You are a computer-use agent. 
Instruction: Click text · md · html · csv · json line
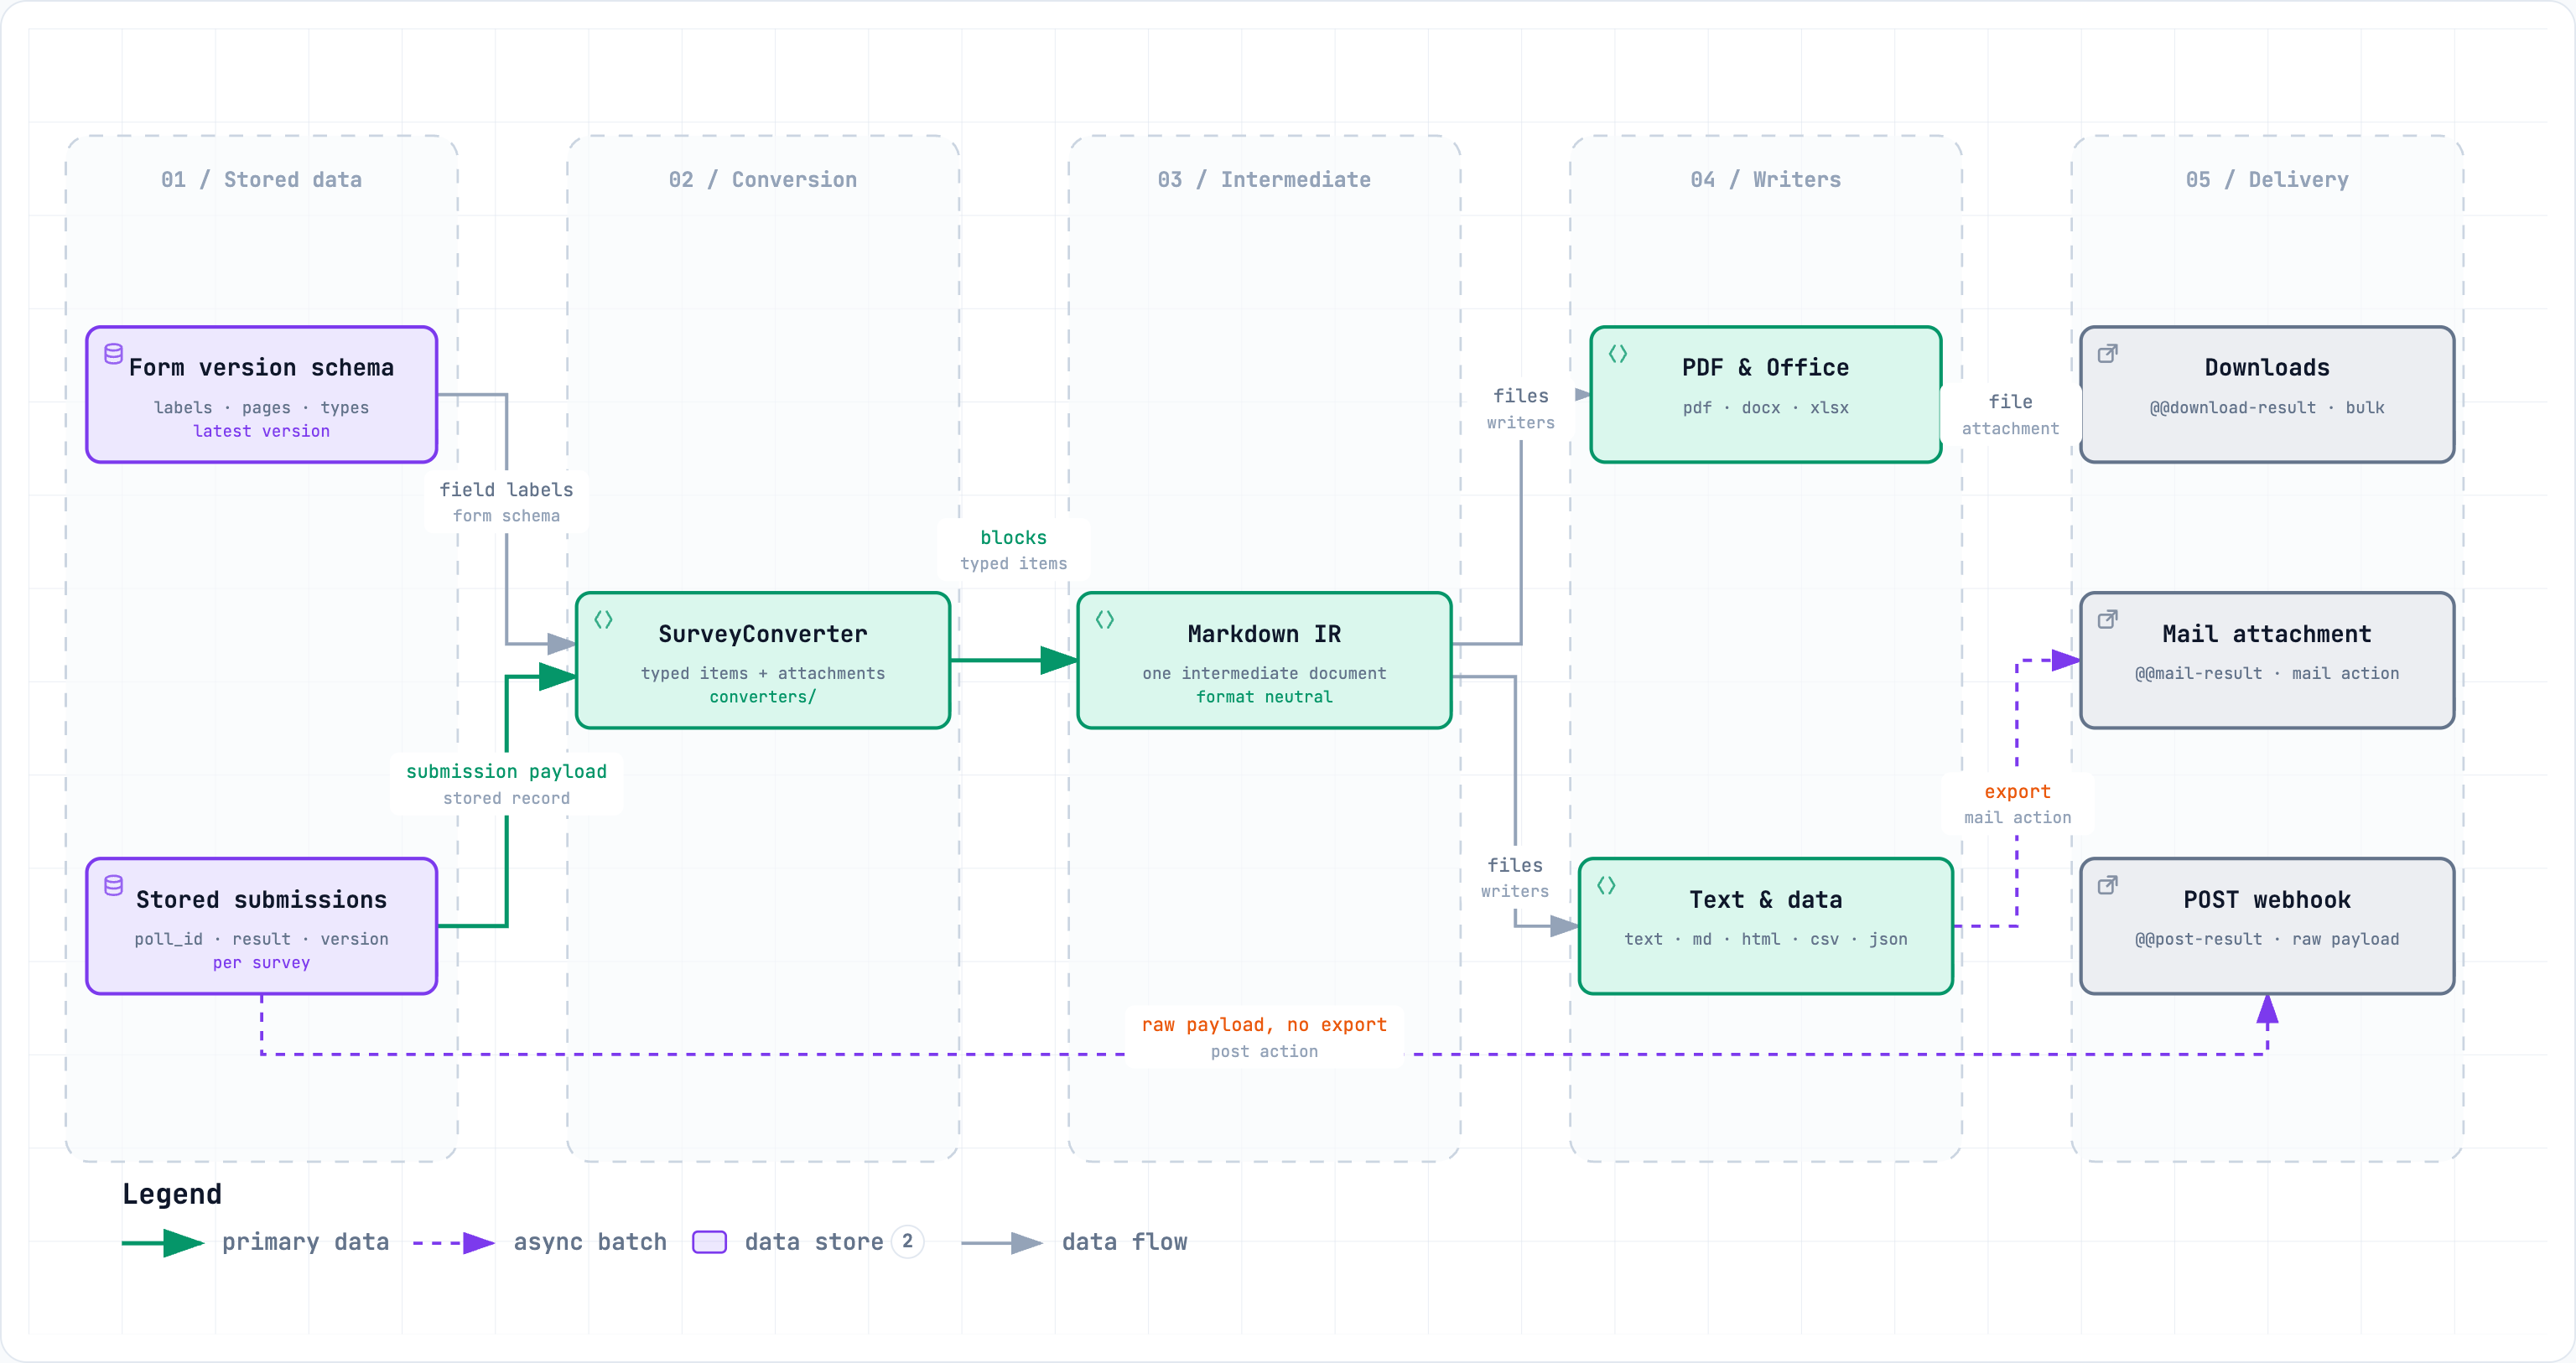1765,940
